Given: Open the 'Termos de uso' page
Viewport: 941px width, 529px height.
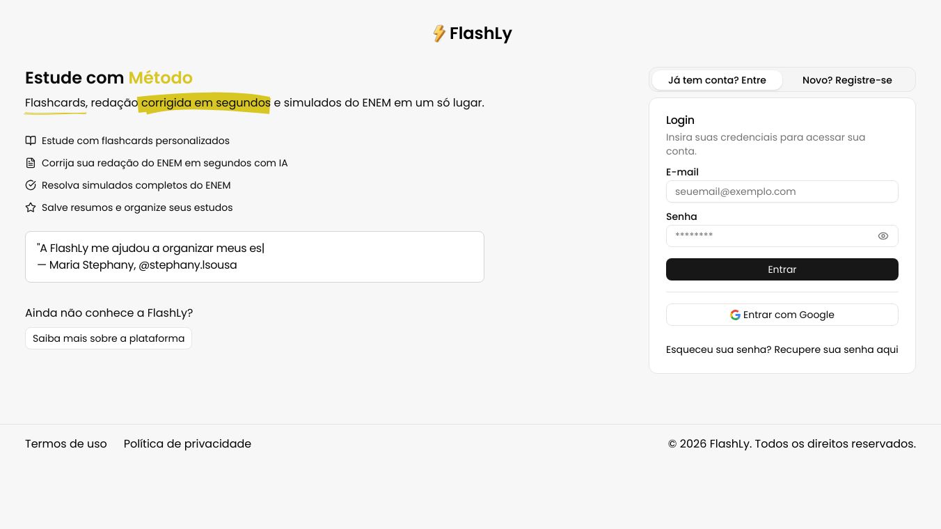Looking at the screenshot, I should [66, 443].
